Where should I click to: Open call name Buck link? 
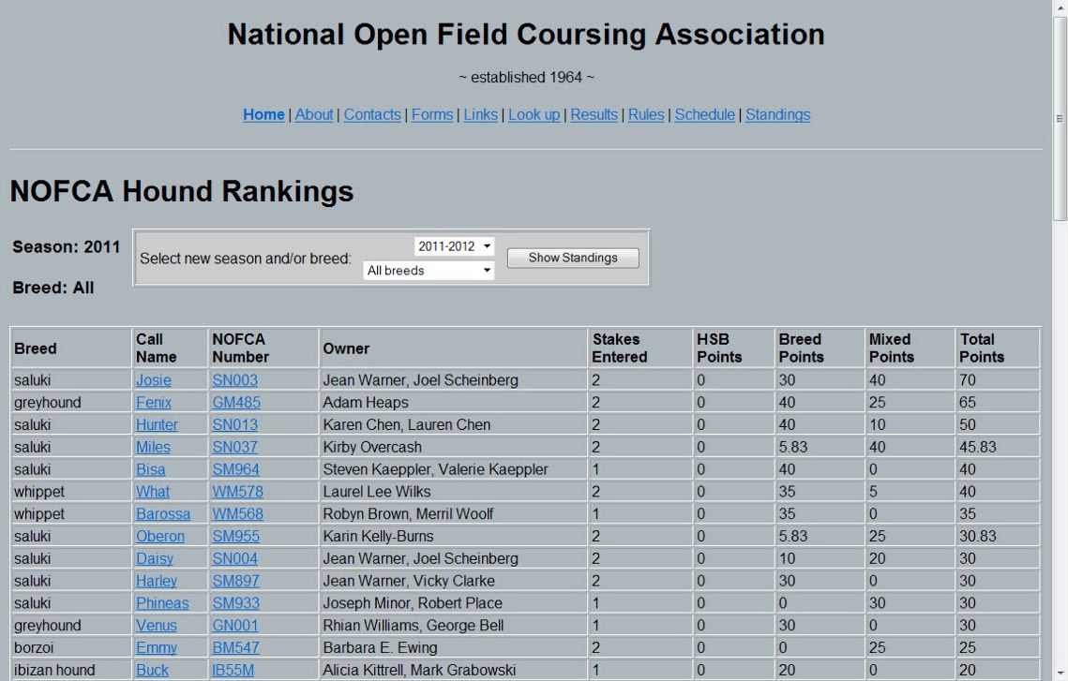(152, 671)
